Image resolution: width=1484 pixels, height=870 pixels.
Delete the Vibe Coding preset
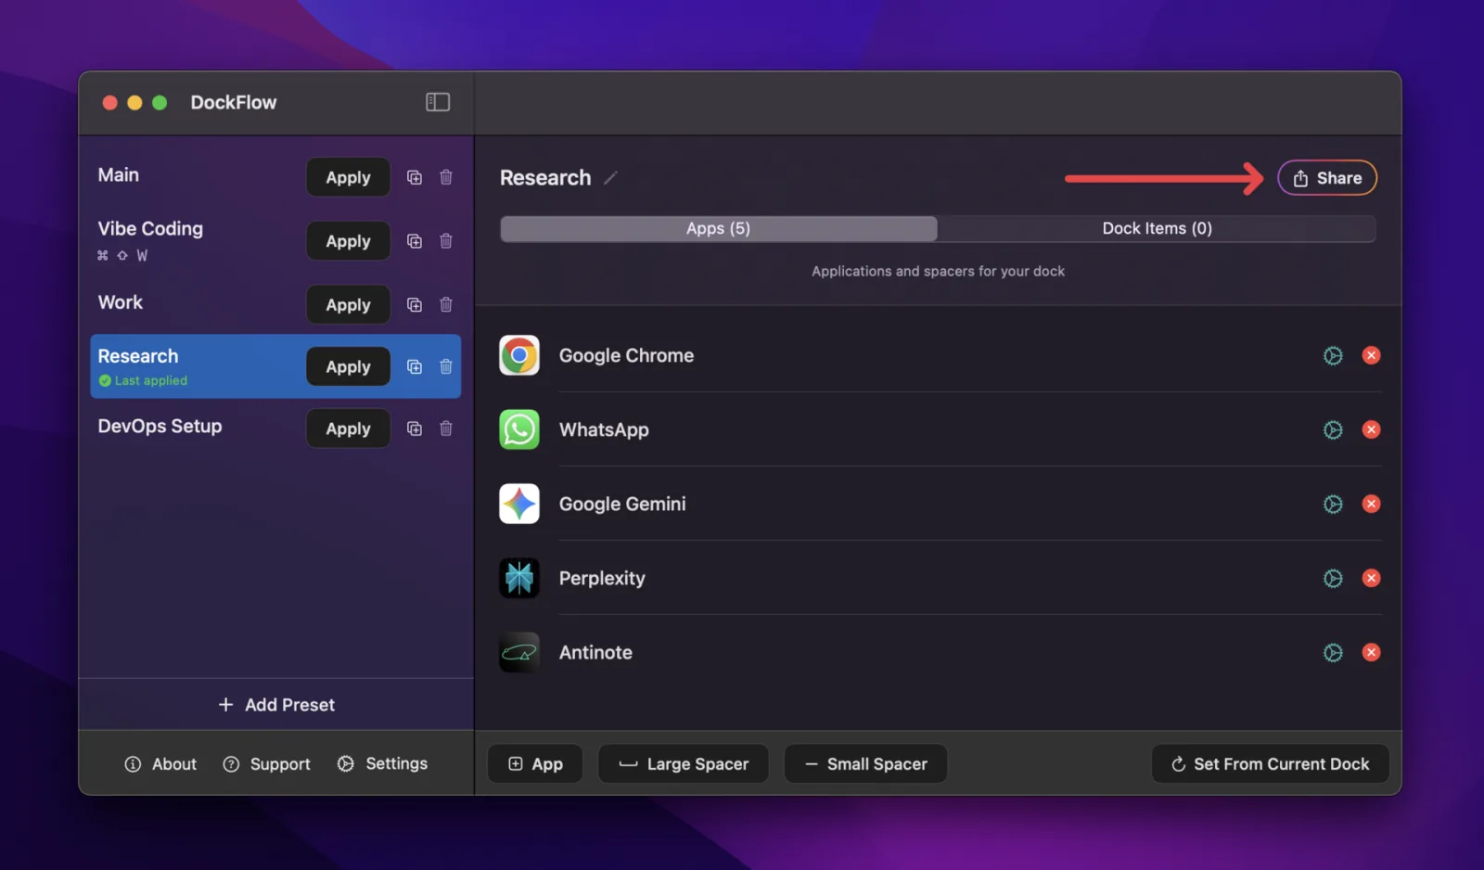(x=446, y=241)
